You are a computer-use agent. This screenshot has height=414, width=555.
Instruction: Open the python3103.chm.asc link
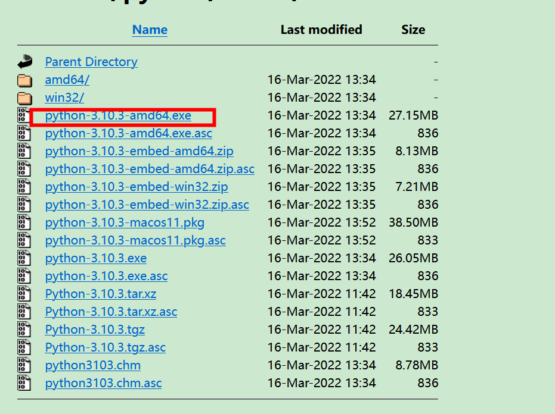coord(103,383)
